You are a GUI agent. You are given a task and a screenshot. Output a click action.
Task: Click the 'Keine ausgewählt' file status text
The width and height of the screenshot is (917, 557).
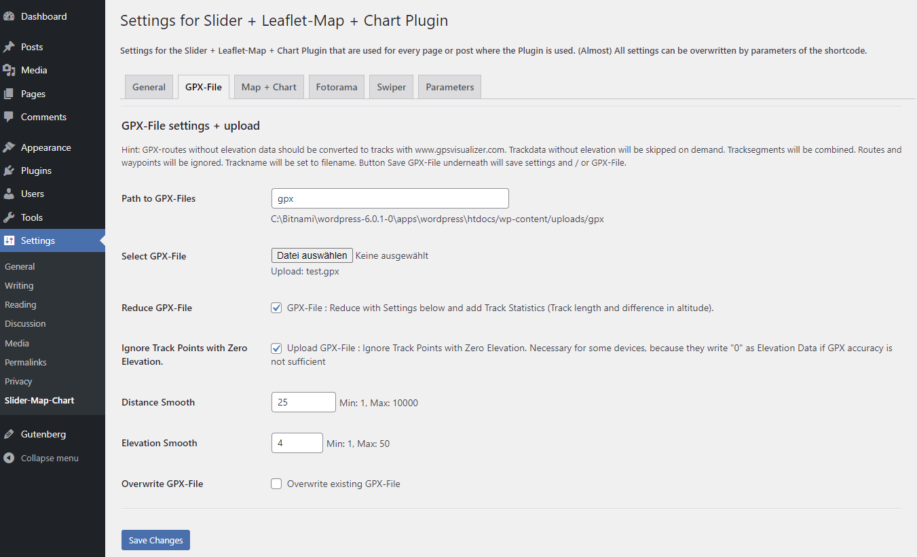coord(392,255)
